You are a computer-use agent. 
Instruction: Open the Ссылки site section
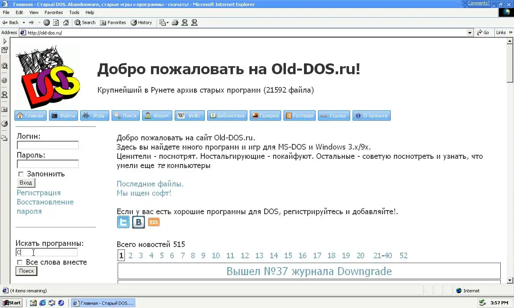[334, 115]
